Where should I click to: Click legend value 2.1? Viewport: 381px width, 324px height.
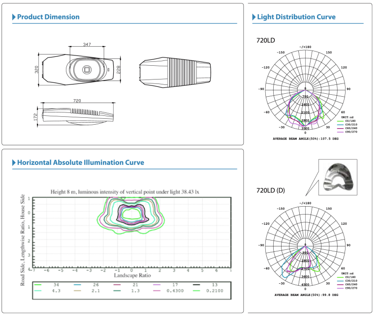(x=95, y=291)
